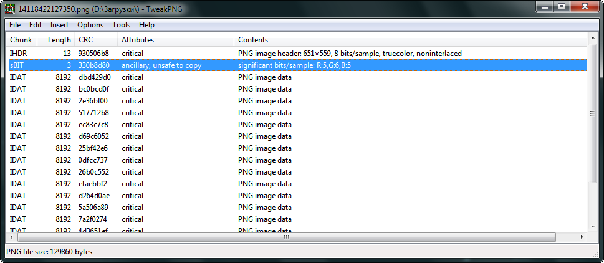The image size is (604, 263).
Task: Select IDAT row with CRC bc0bcd0f
Action: pos(297,89)
